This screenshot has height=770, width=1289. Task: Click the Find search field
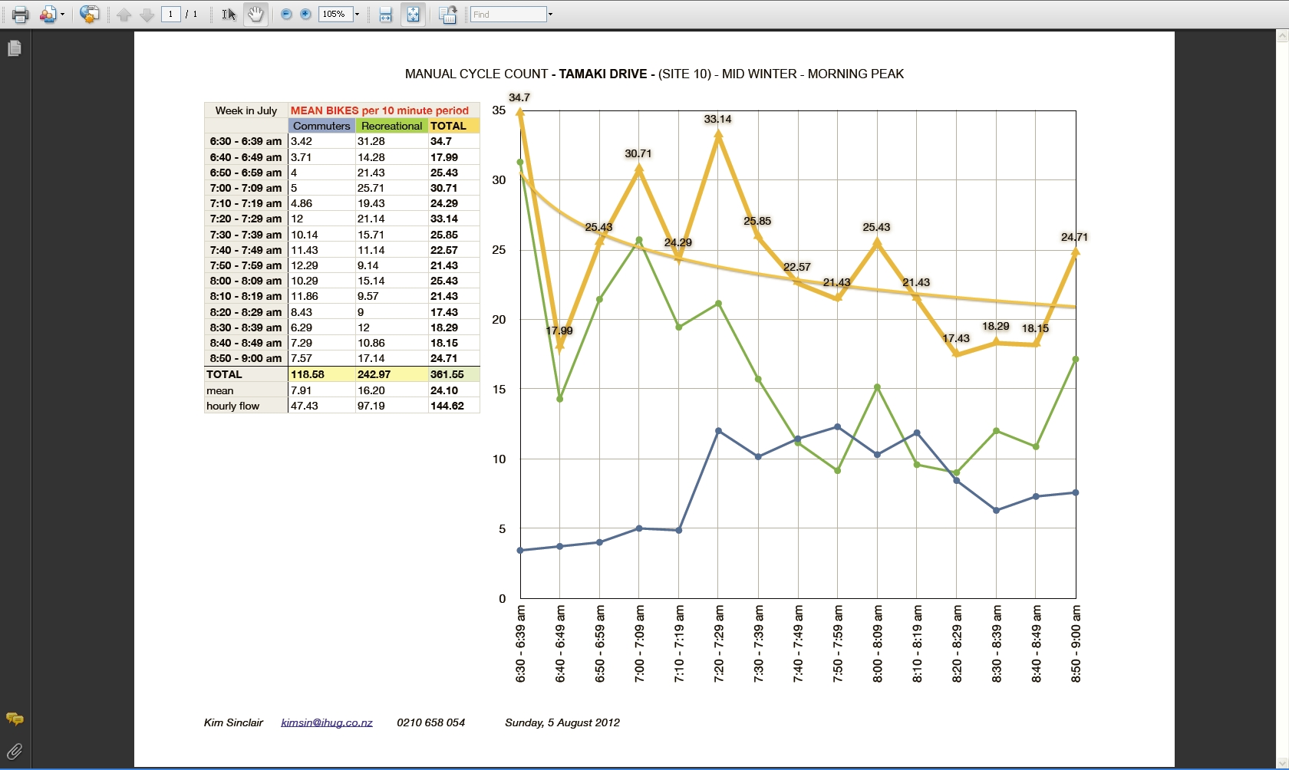[507, 15]
